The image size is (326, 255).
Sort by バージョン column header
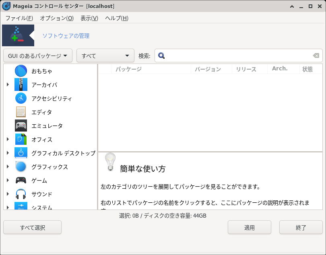pos(211,69)
